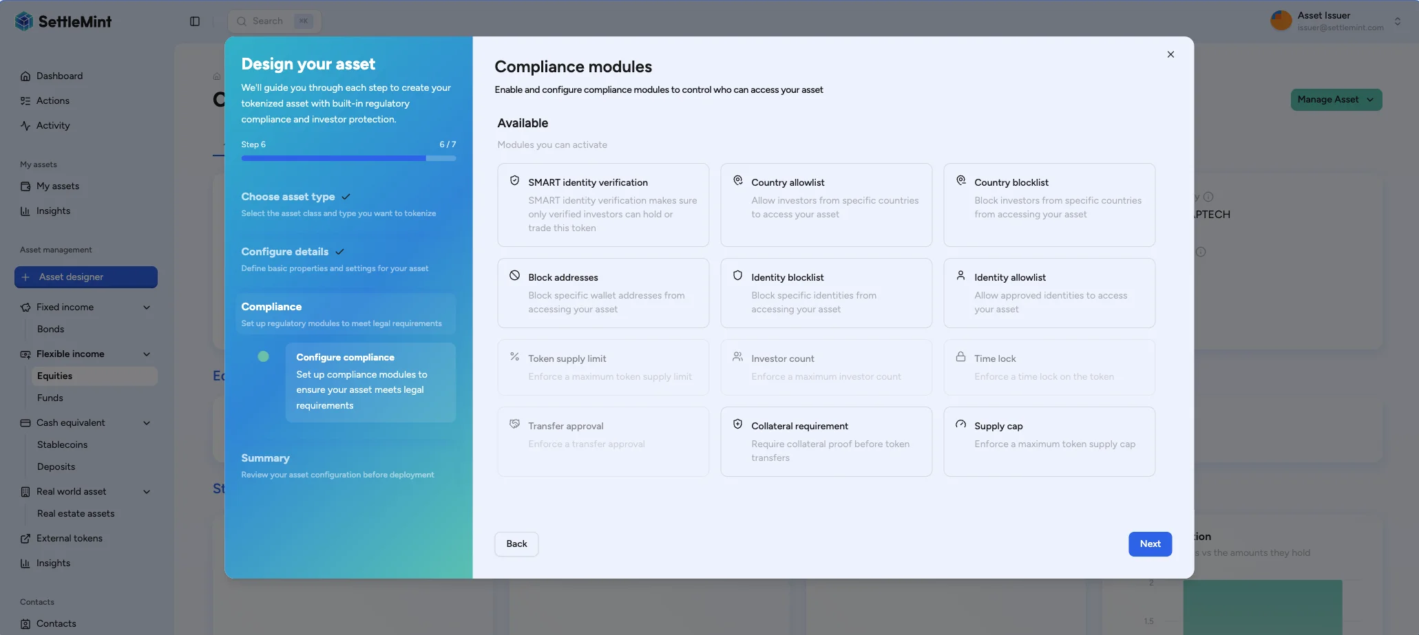Viewport: 1419px width, 635px height.
Task: Click the Supply cap gauge icon
Action: (x=960, y=424)
